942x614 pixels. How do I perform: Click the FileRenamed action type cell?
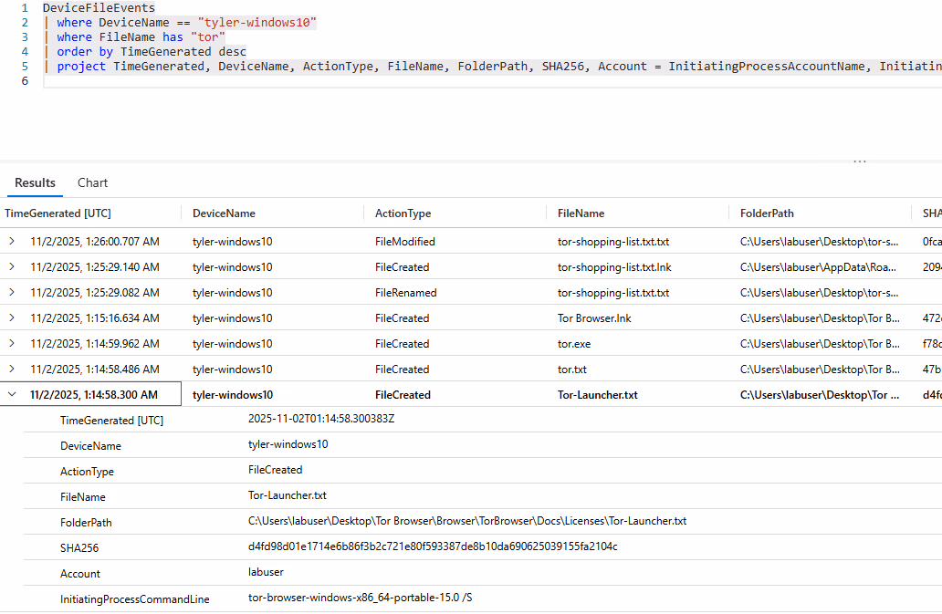tap(405, 292)
